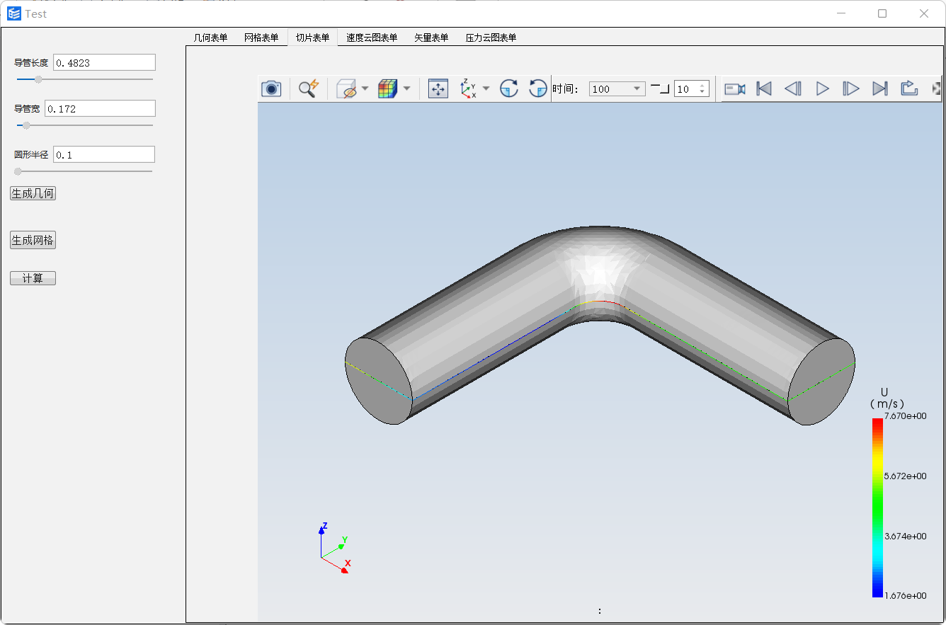Viewport: 946px width, 625px height.
Task: Click the rotate counterclockwise icon
Action: tap(538, 88)
